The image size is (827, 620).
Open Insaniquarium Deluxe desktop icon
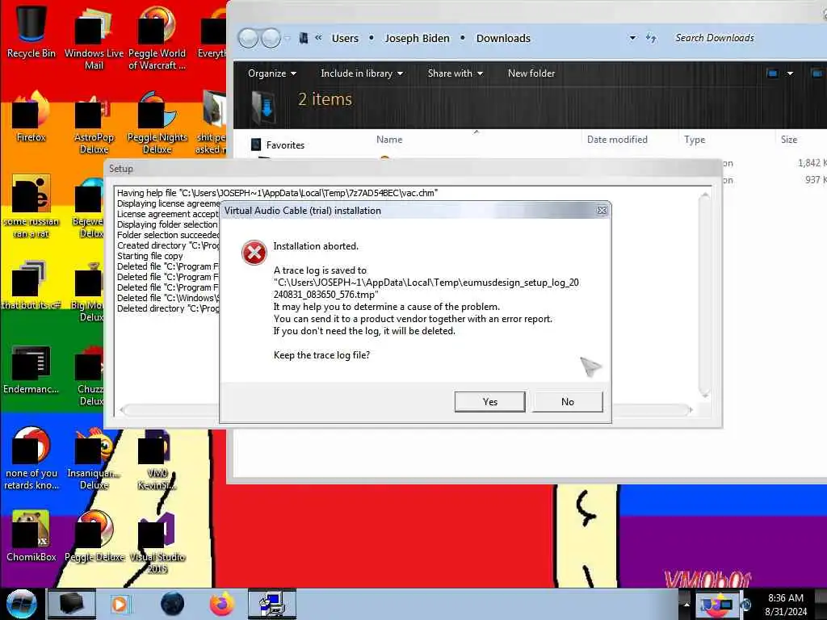click(94, 459)
